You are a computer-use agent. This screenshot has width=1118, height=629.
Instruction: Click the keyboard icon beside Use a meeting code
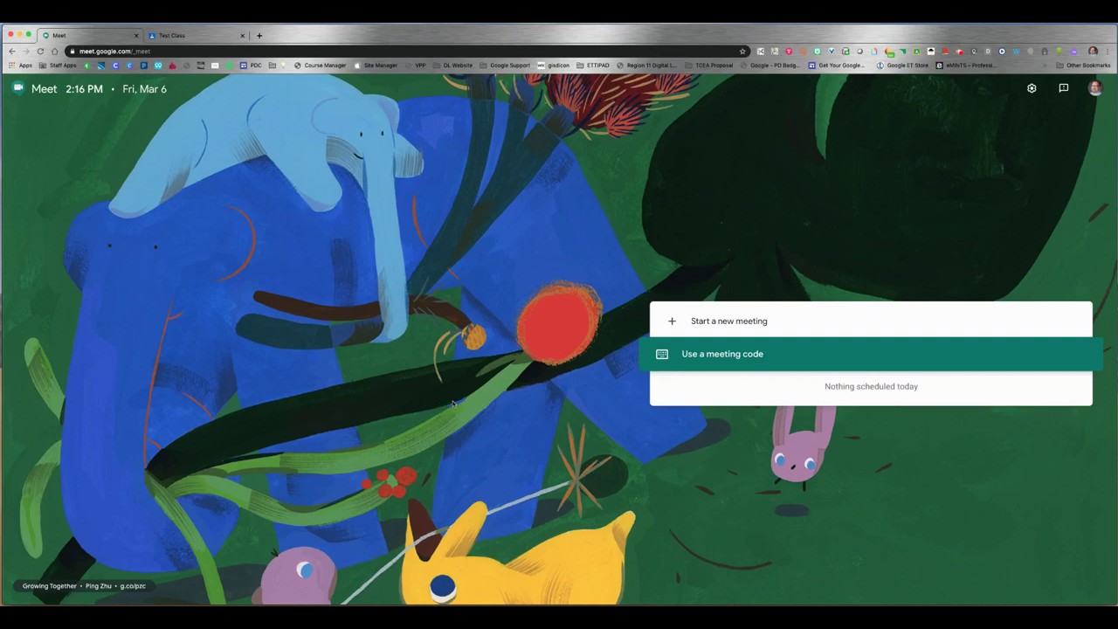click(662, 354)
